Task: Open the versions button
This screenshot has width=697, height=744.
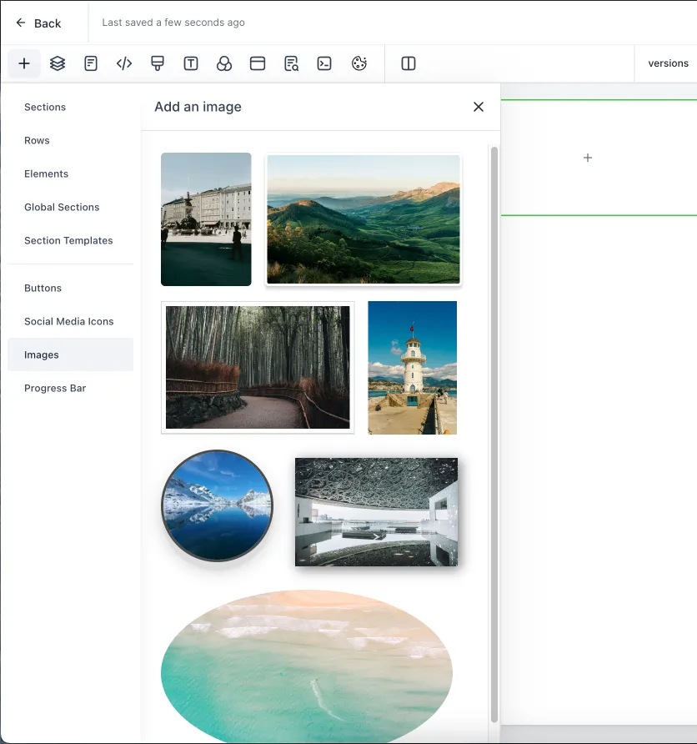Action: (668, 63)
